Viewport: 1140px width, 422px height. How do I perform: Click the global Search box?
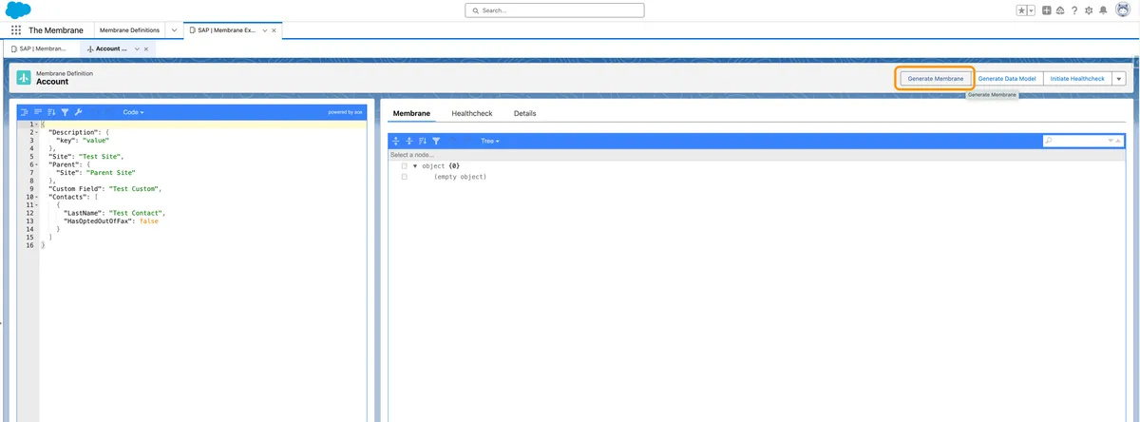pyautogui.click(x=555, y=10)
